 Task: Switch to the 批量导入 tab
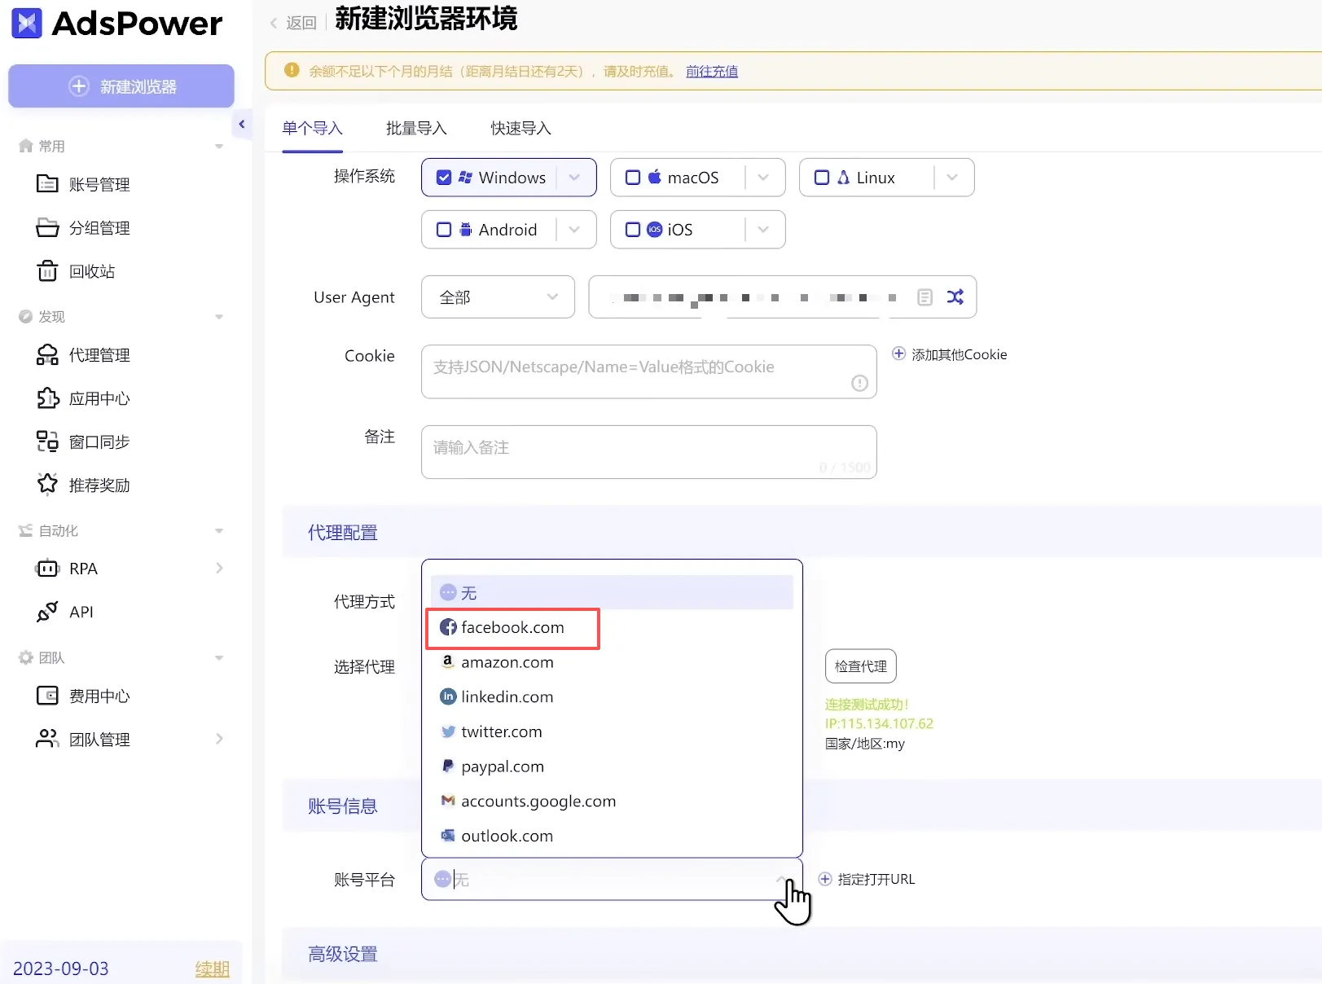(416, 128)
